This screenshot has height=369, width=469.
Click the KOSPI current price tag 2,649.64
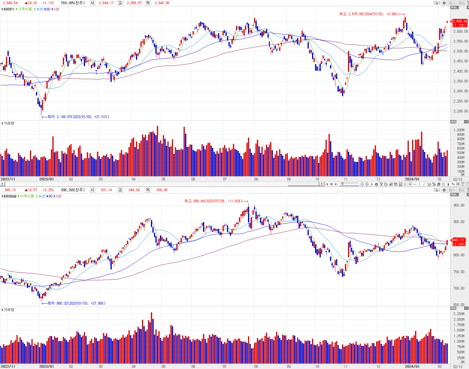(460, 23)
